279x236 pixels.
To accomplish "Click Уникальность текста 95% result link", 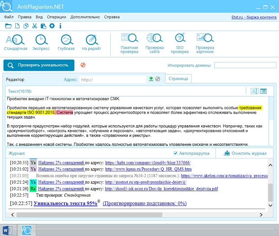I will [66, 203].
